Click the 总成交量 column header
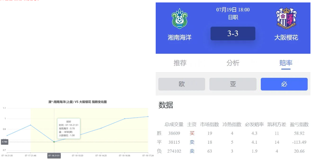This screenshot has width=319, height=159. click(x=174, y=125)
